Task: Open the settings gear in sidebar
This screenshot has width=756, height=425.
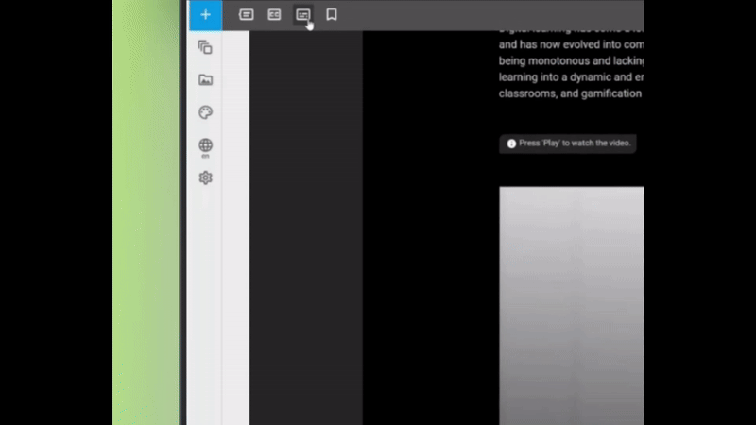Action: [x=205, y=178]
